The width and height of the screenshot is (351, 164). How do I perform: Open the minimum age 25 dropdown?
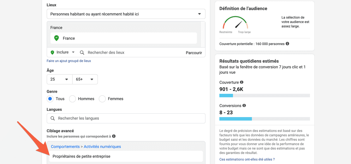click(x=60, y=79)
